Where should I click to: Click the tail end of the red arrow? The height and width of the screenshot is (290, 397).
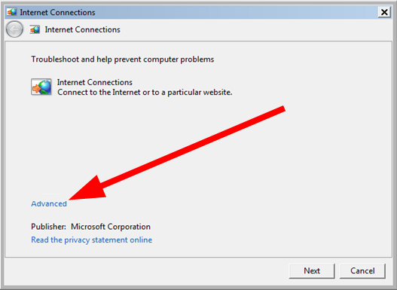pos(281,109)
